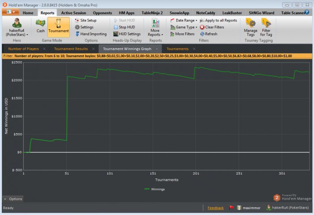Open the Settings gear option
Screen dimensions: 314x215
point(84,27)
